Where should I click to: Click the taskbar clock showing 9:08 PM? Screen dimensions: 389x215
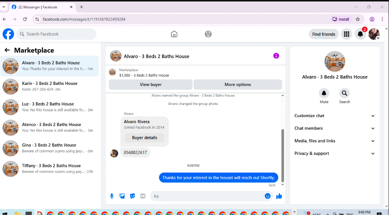point(364,212)
